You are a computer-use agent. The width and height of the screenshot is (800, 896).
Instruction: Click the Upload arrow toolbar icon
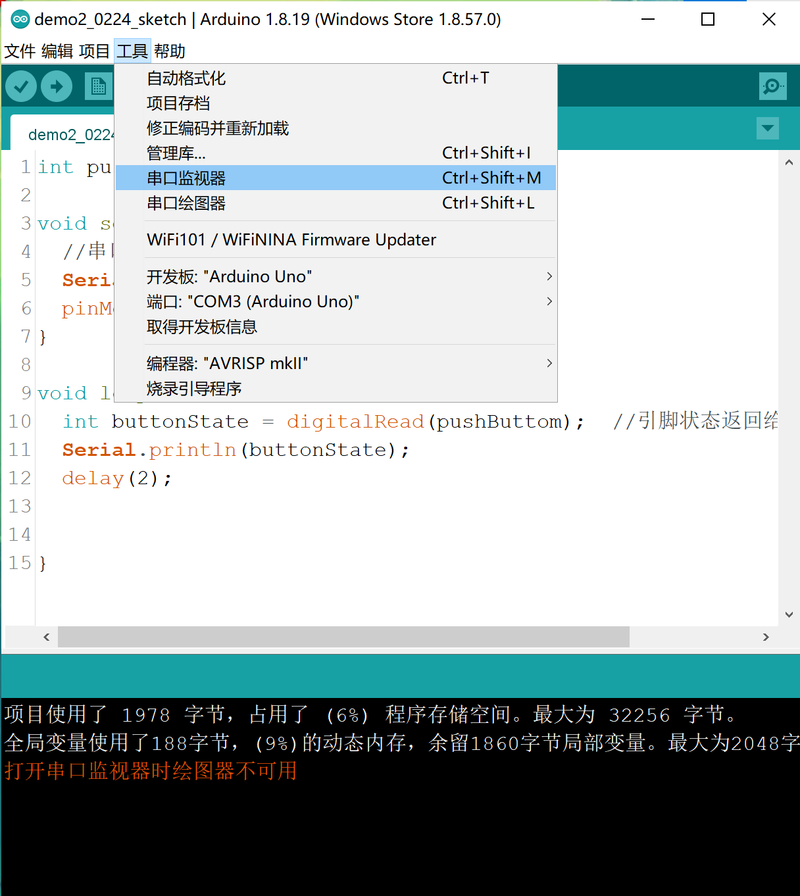(57, 86)
